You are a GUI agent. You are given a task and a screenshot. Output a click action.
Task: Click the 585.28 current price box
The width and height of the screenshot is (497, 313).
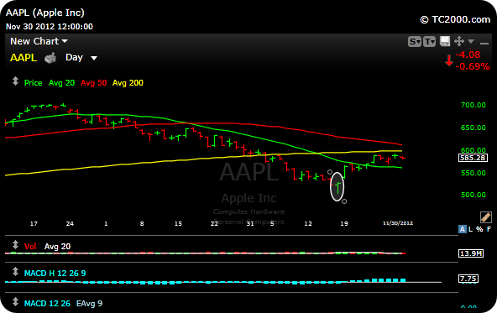tap(473, 158)
